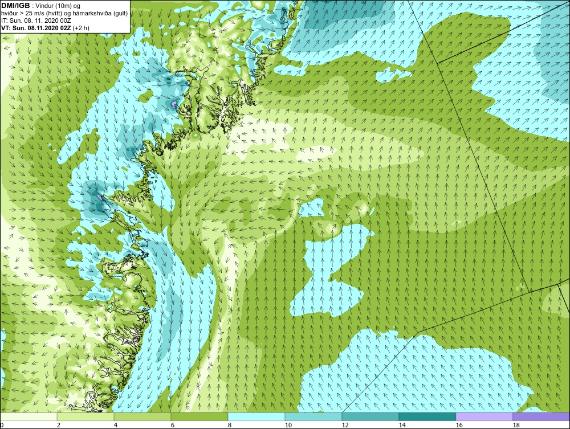Click the 10–12 m/s turquoise legend swatch

313,416
